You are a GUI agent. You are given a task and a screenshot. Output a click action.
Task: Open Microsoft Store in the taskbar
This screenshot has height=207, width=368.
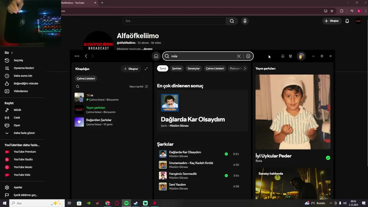79,203
